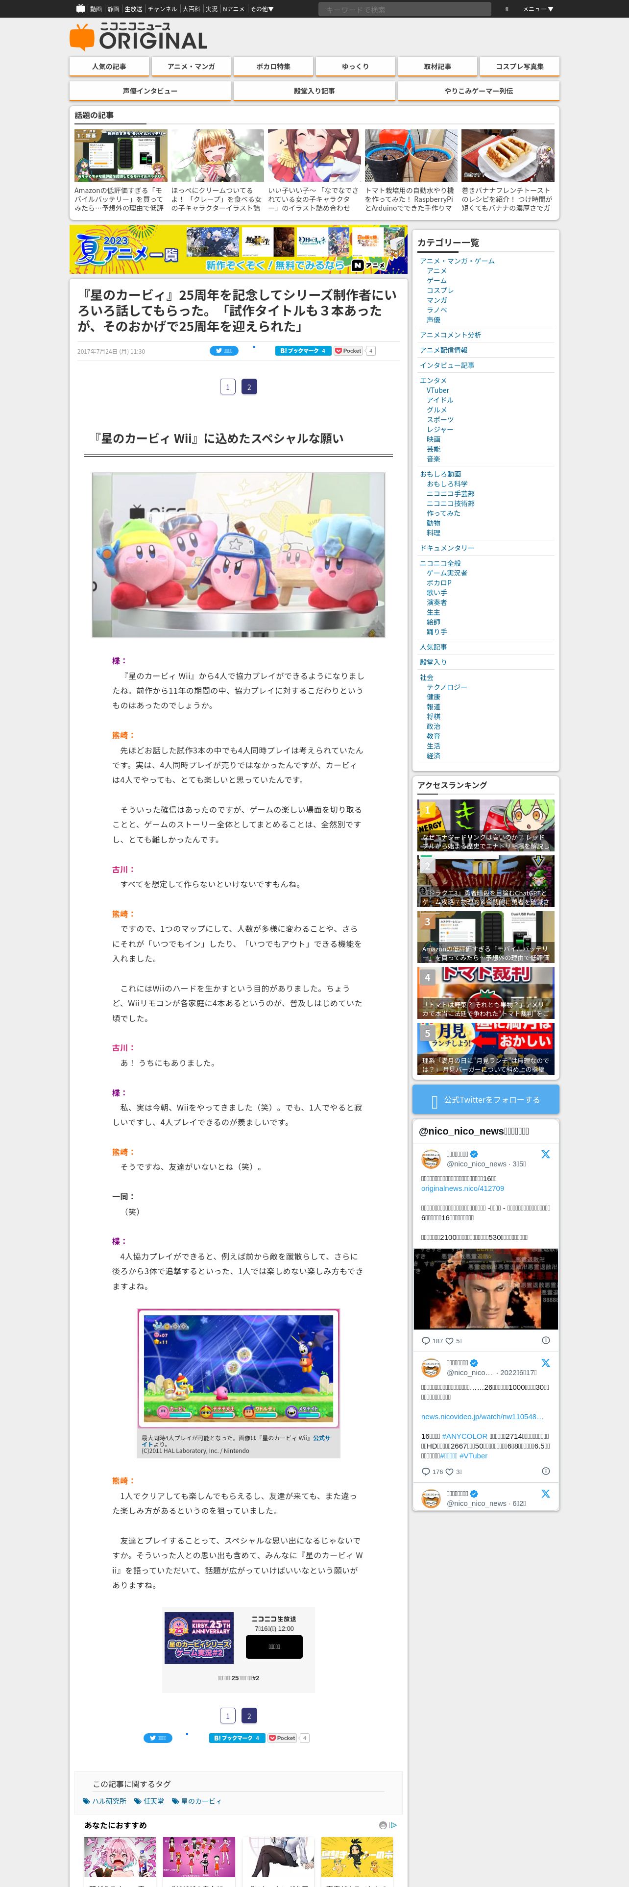
Task: Open the インタビュー記事 category link
Action: 447,365
